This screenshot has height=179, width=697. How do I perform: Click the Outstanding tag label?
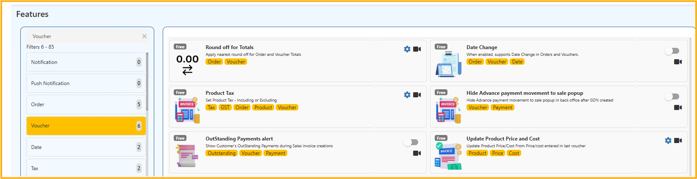pos(222,153)
